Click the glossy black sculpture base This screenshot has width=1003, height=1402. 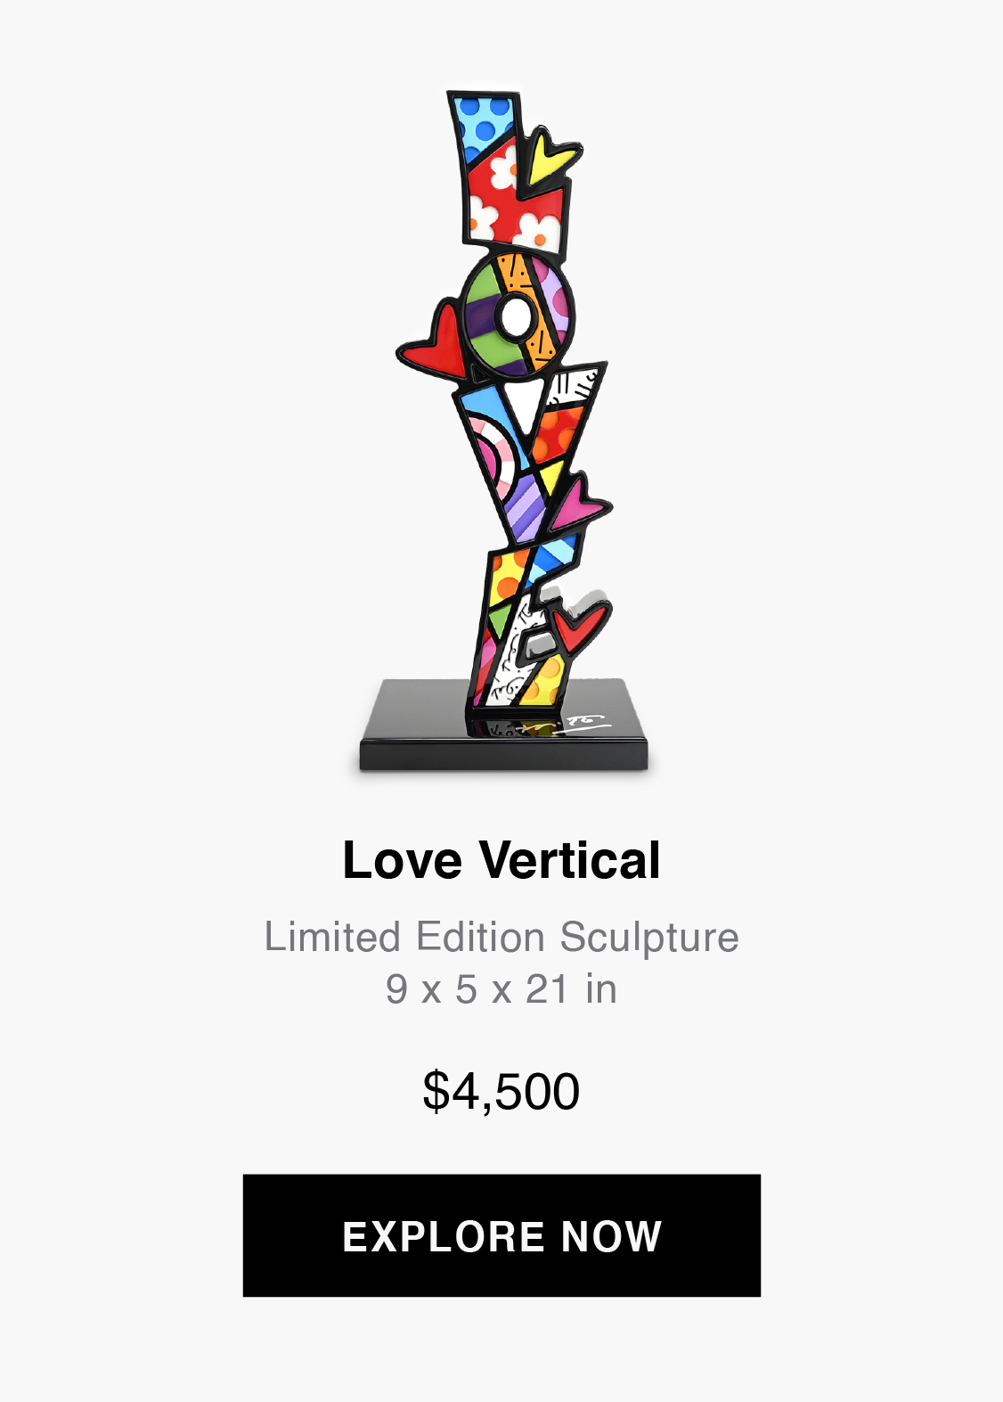tap(504, 726)
